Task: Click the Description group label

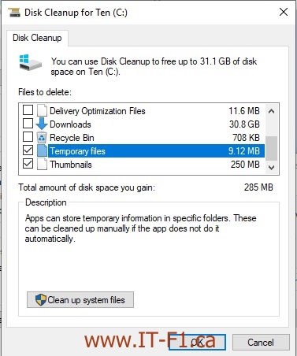Action: [x=46, y=202]
